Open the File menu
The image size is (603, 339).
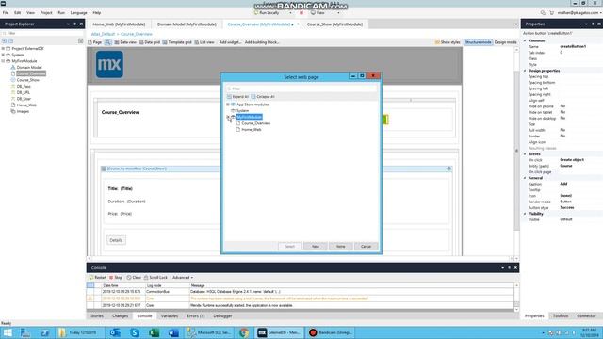[6, 12]
